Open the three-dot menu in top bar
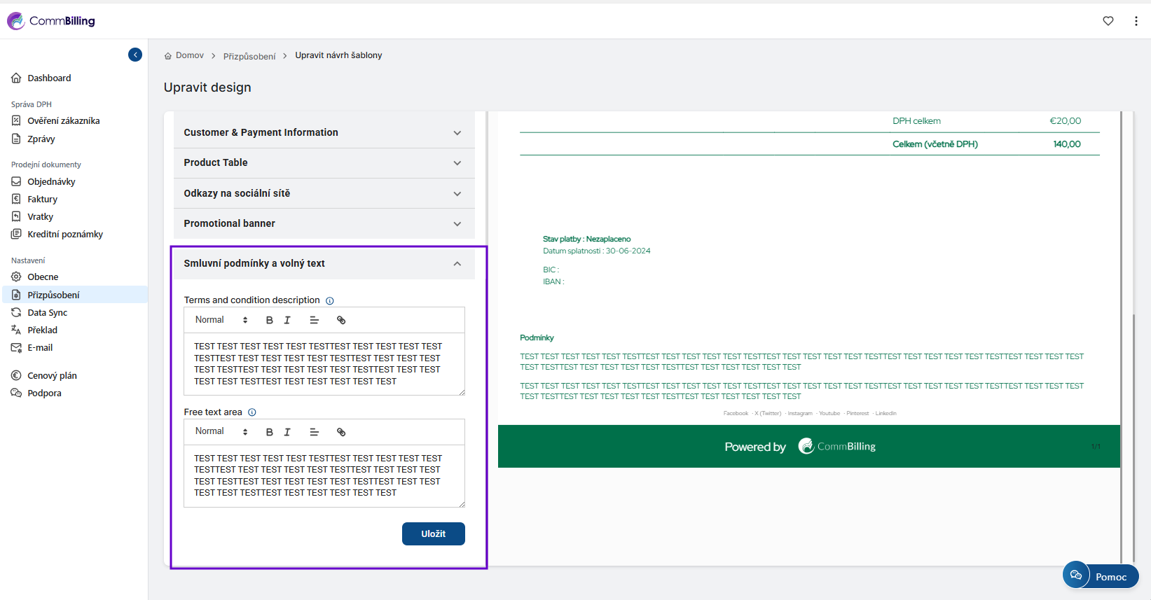Viewport: 1151px width, 600px height. [x=1136, y=21]
